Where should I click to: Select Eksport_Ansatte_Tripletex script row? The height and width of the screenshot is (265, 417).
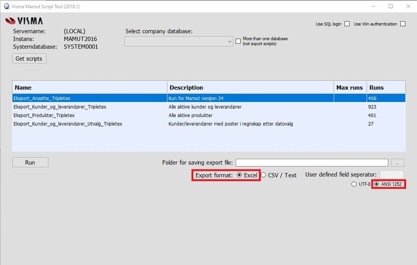coord(209,98)
